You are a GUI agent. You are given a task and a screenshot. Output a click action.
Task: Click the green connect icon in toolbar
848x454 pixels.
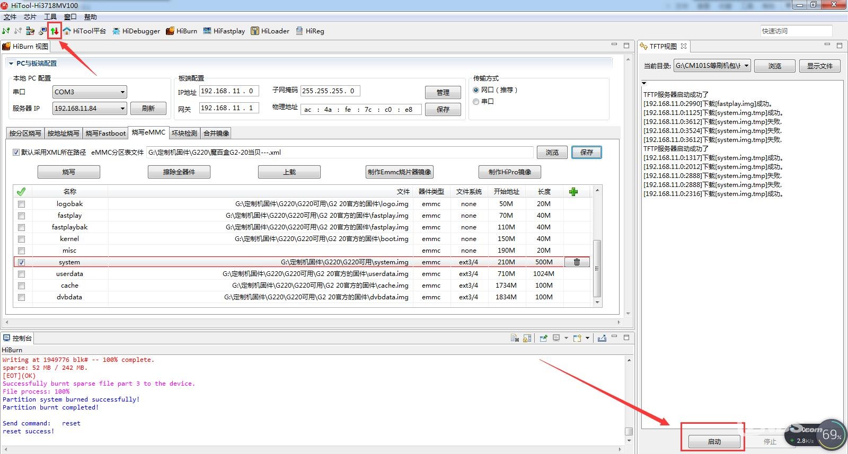click(6, 31)
